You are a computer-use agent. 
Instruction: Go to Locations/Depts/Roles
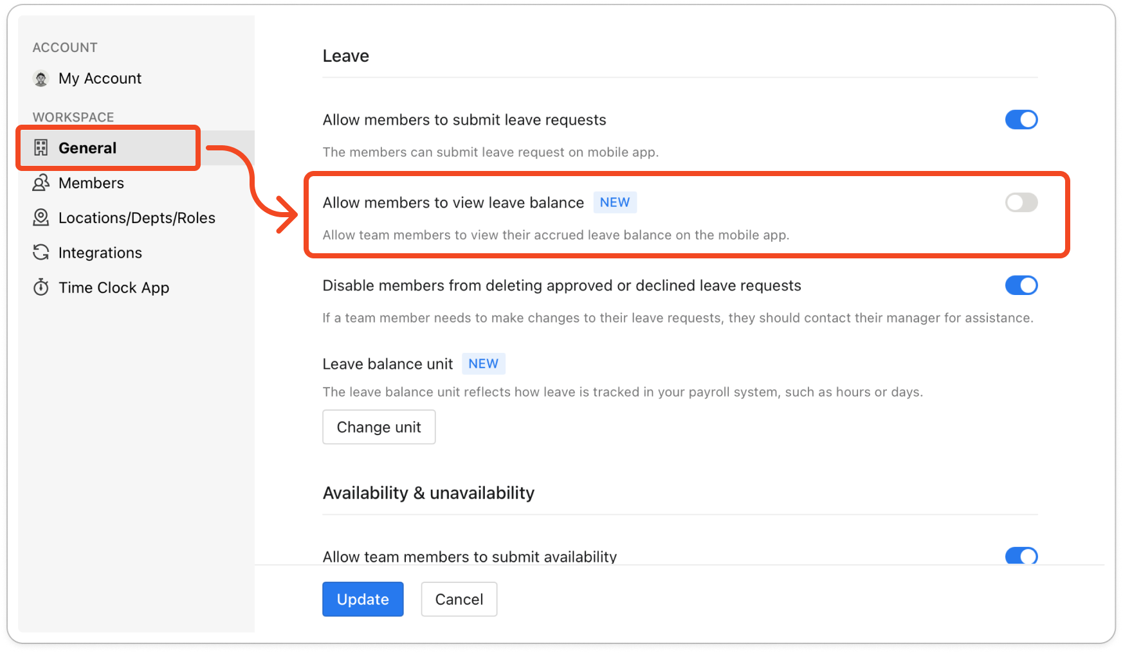point(136,218)
